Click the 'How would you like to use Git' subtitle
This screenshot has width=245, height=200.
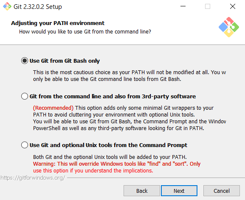click(x=85, y=32)
